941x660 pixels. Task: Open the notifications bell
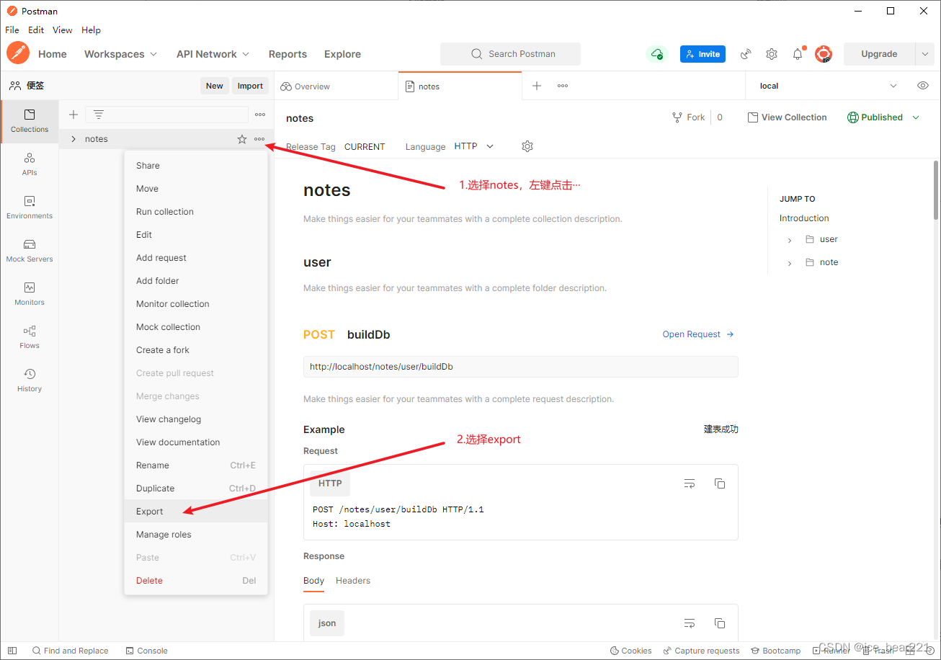798,54
